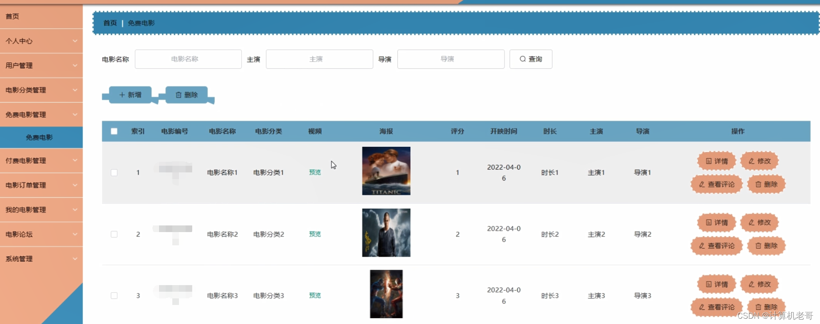
Task: Expand the 电影订单管理 sidebar chevron
Action: coord(75,185)
